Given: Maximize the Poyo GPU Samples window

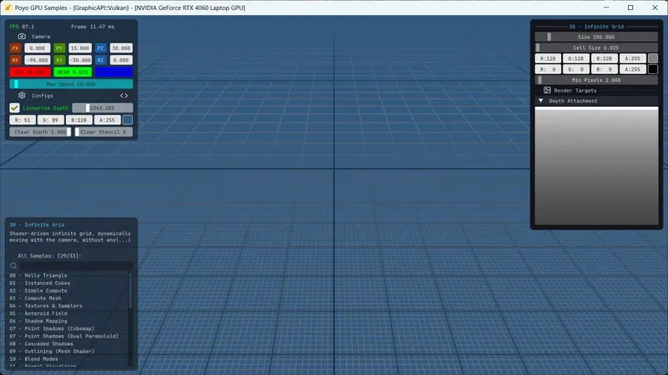Looking at the screenshot, I should tap(630, 7).
